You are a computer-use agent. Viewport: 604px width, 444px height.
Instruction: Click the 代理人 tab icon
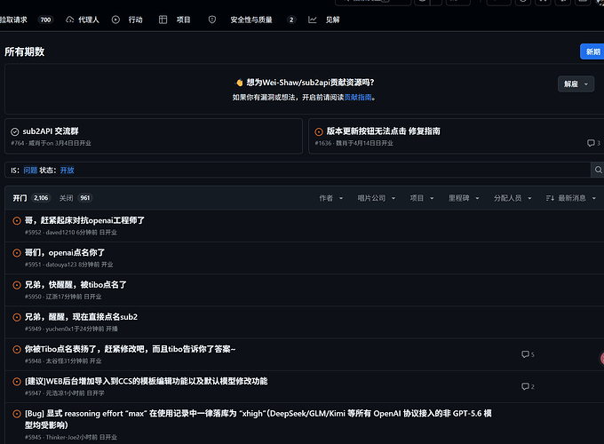[69, 20]
